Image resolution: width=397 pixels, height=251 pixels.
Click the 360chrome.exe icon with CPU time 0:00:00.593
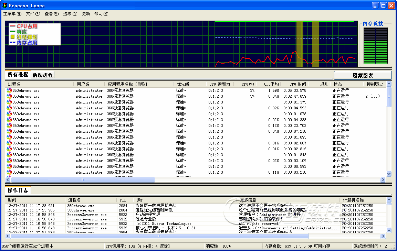tap(9, 166)
